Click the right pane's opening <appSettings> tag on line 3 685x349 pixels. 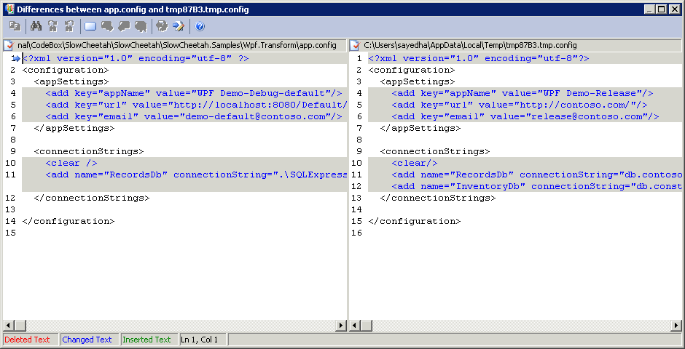point(418,81)
